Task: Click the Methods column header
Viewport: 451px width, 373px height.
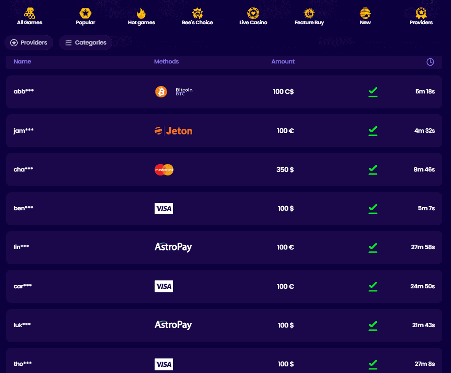Action: point(167,61)
